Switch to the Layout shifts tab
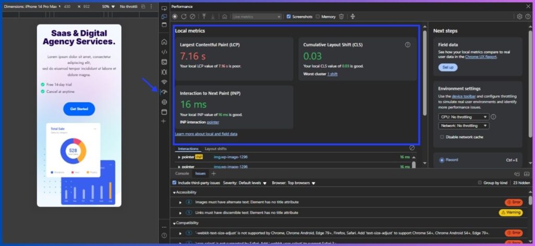Image resolution: width=535 pixels, height=246 pixels. tap(217, 149)
